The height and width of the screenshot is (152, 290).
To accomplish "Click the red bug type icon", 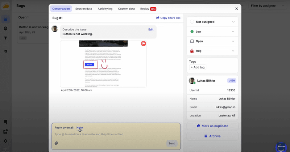I will coord(192,51).
